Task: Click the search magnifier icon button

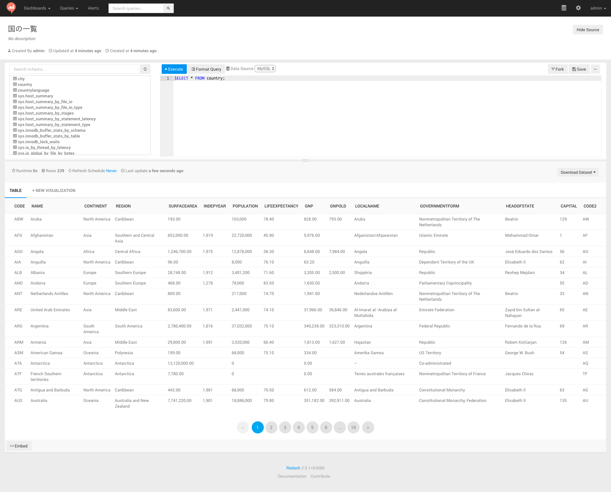Action: tap(168, 8)
